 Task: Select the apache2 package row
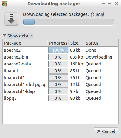[x=61, y=50]
